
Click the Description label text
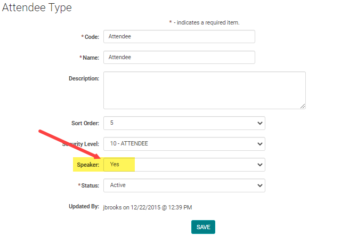coord(84,78)
